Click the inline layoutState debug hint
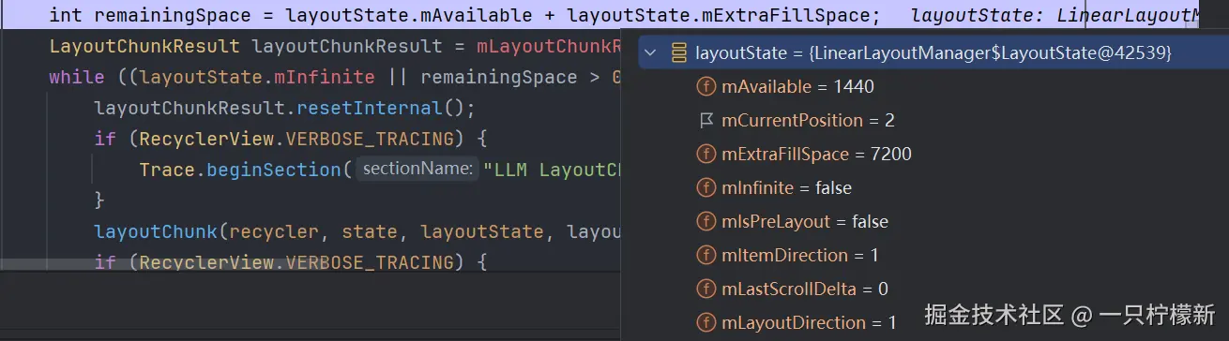 1055,16
